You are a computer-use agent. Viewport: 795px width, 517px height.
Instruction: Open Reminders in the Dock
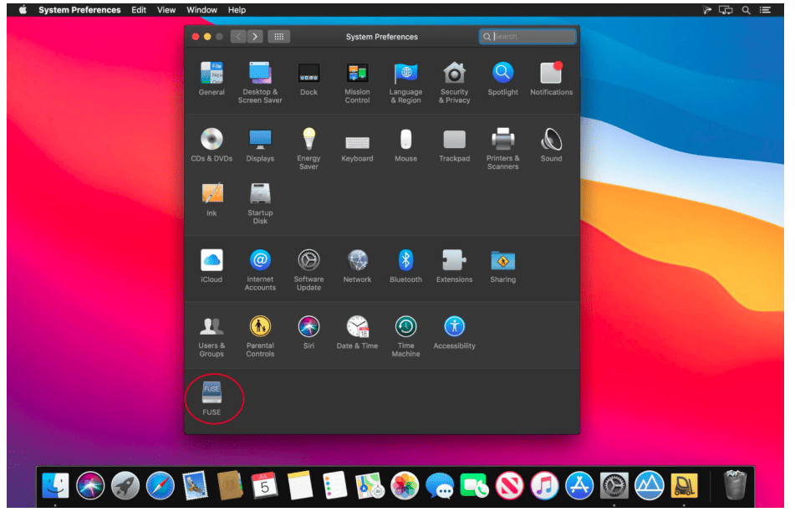[x=334, y=485]
